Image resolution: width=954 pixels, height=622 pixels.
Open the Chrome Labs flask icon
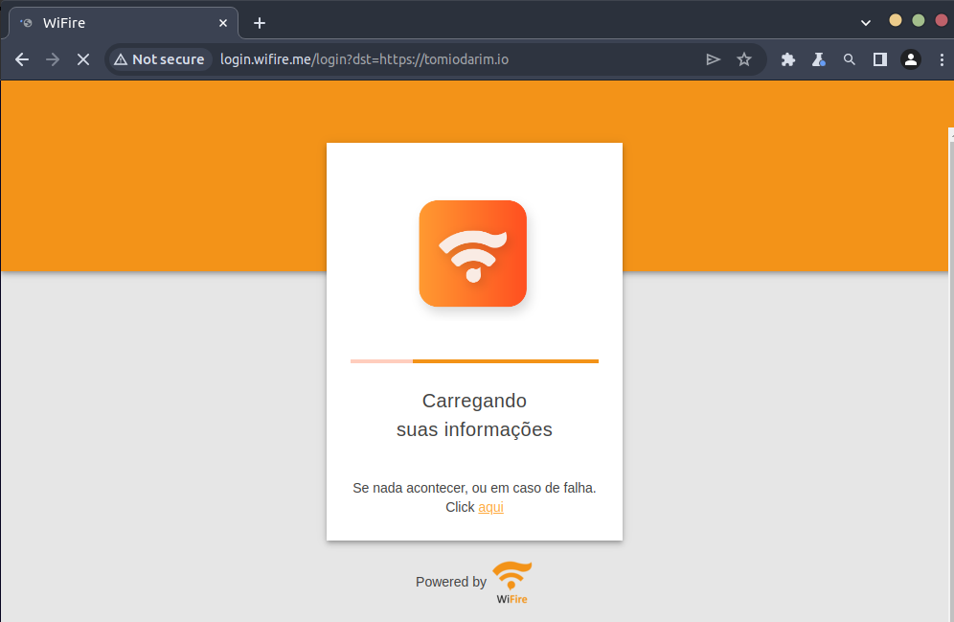tap(819, 59)
